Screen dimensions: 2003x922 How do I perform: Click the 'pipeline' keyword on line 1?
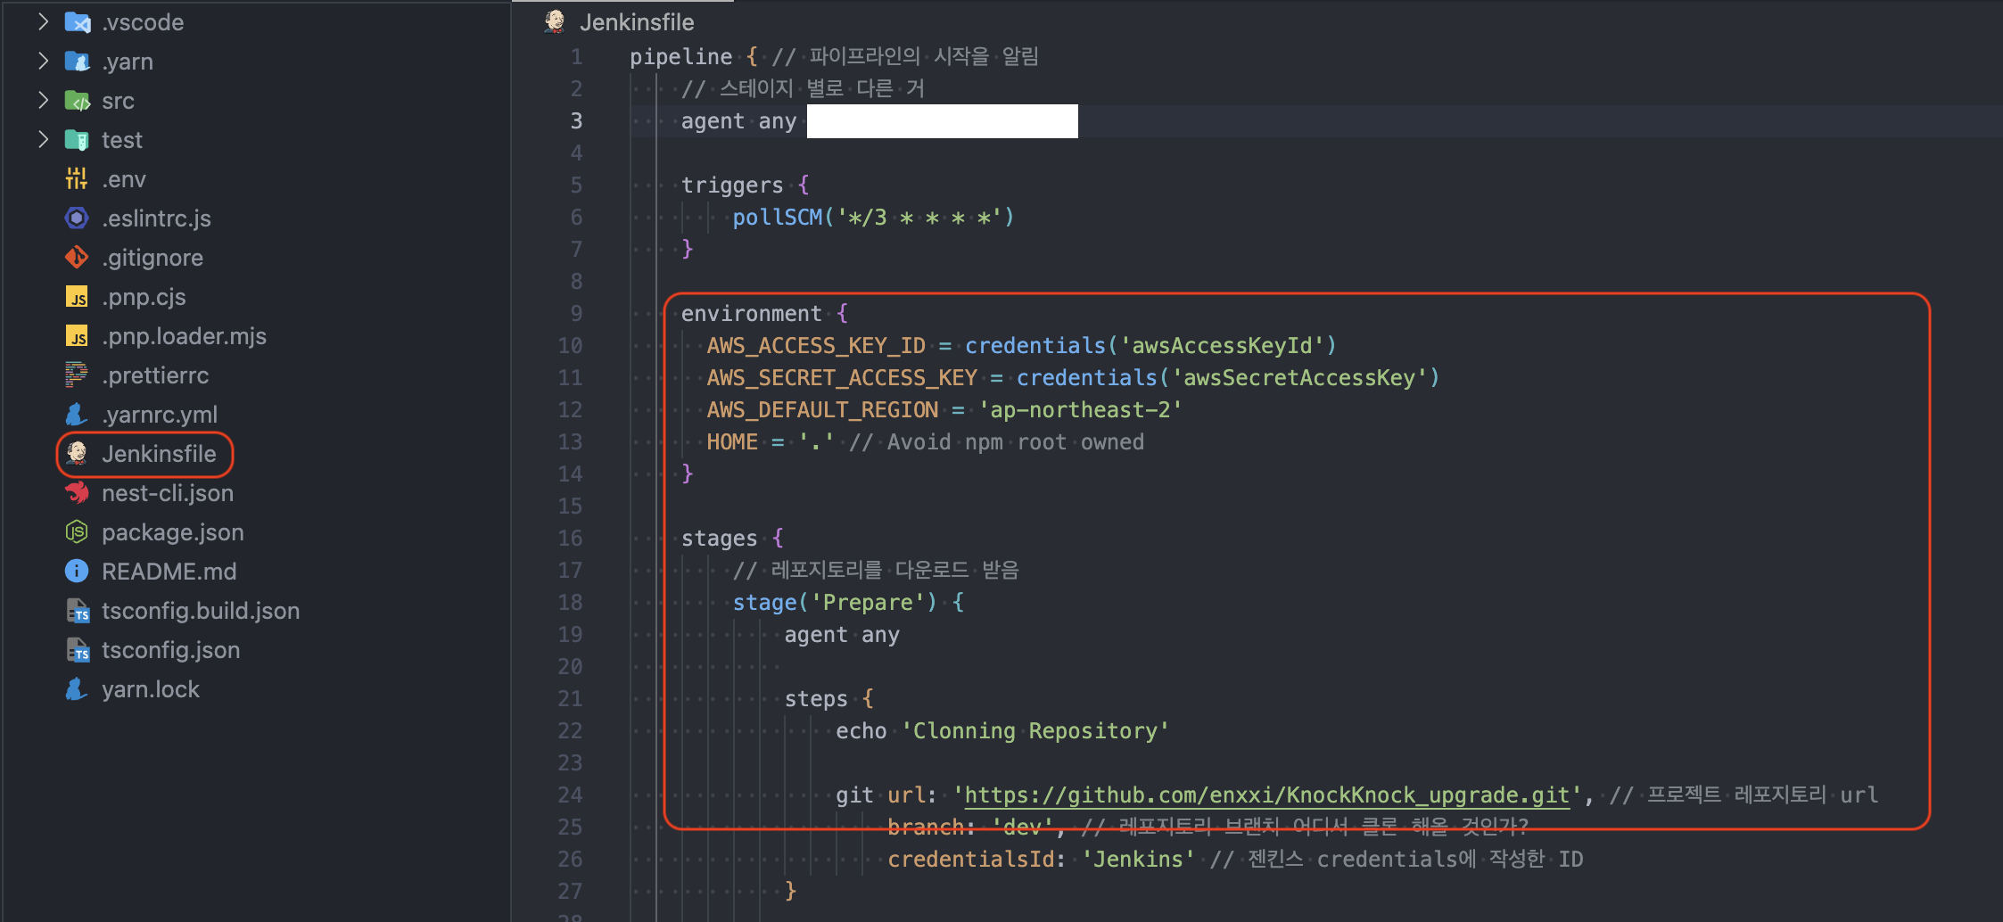[680, 56]
